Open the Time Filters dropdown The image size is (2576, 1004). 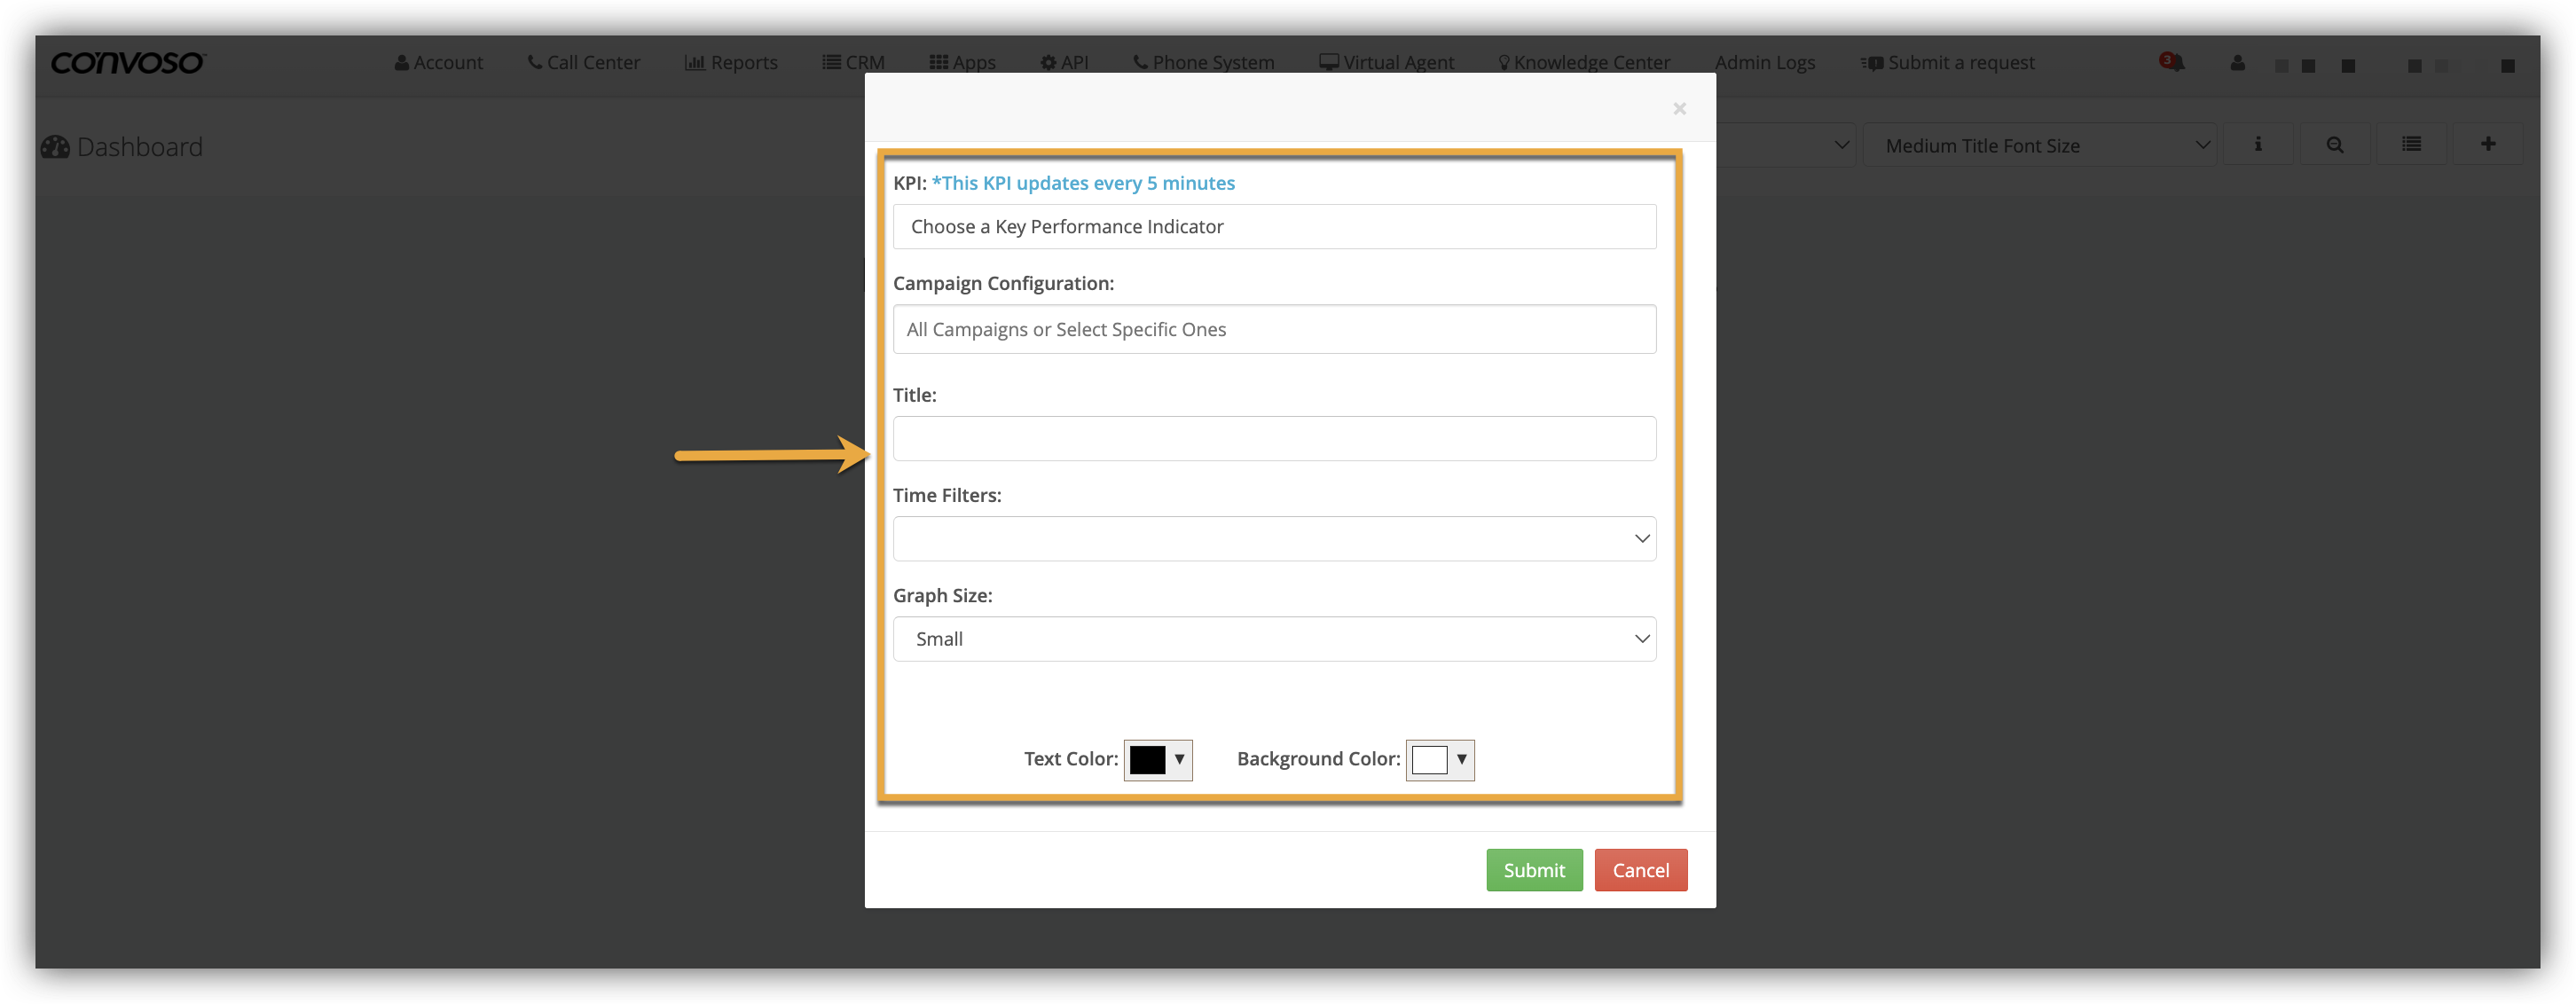(x=1273, y=539)
